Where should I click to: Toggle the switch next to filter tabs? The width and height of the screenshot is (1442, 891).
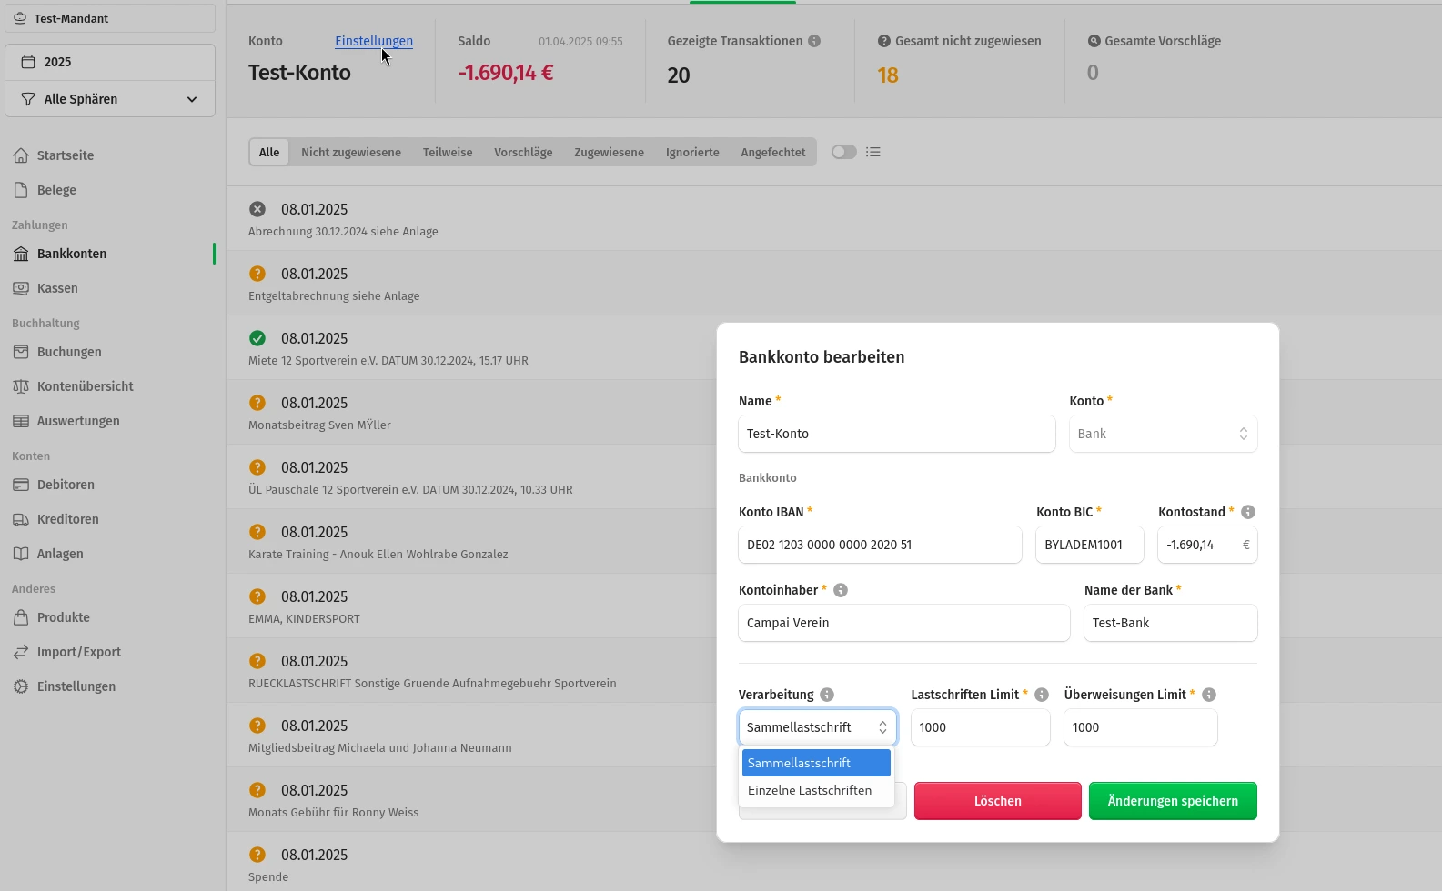pos(844,152)
